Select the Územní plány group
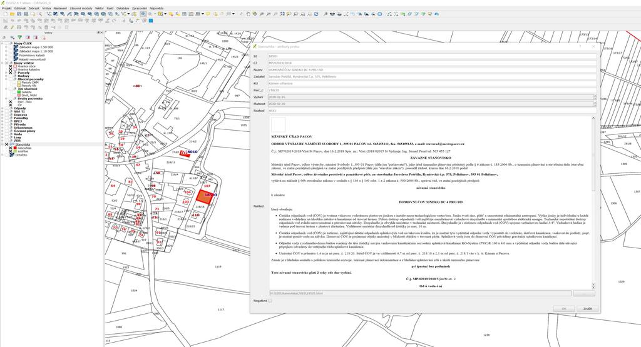Screen dimensions: 641x347 24,131
